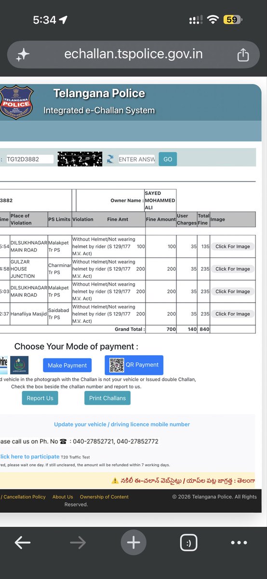Tap the Wi-Fi status icon
This screenshot has height=579, width=267.
[x=213, y=19]
